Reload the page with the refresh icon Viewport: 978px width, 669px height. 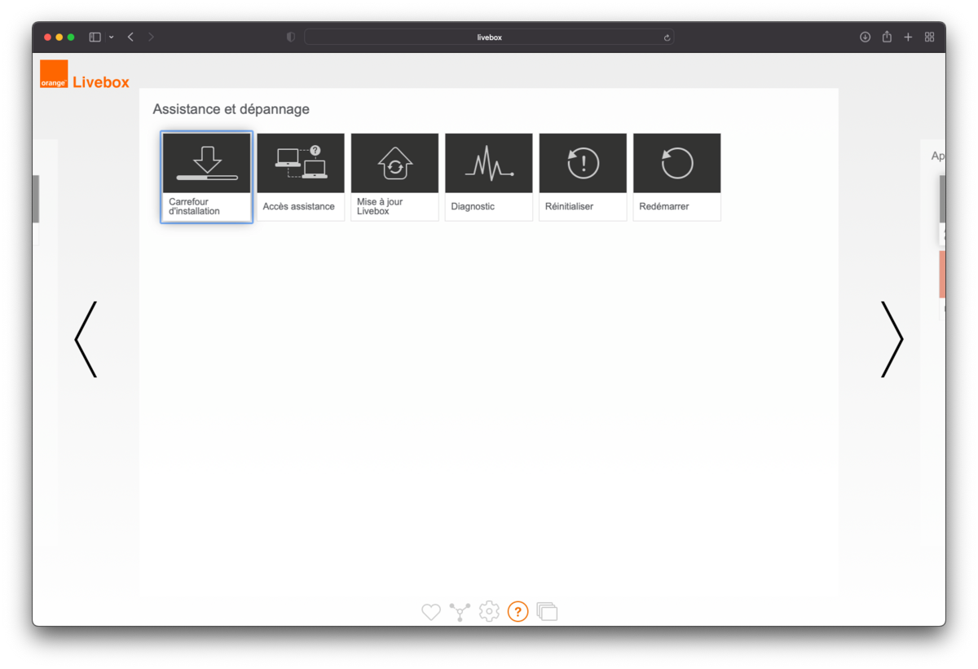pos(667,37)
